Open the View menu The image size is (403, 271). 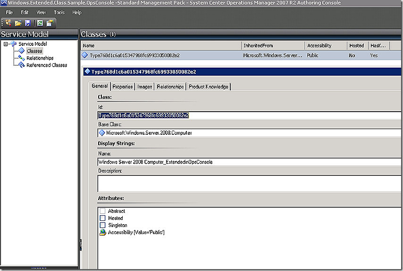(41, 12)
